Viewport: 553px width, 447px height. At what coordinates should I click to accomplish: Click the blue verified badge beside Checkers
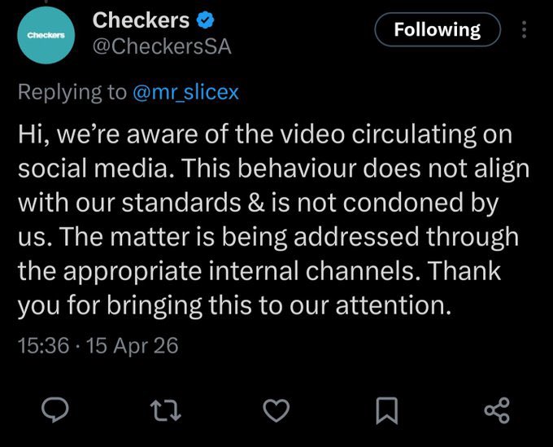point(207,20)
